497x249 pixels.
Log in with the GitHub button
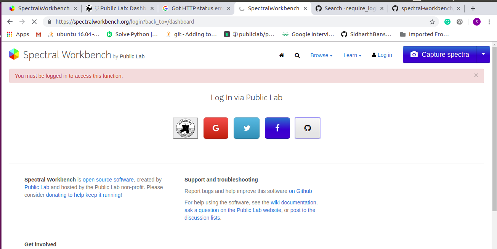(x=308, y=128)
